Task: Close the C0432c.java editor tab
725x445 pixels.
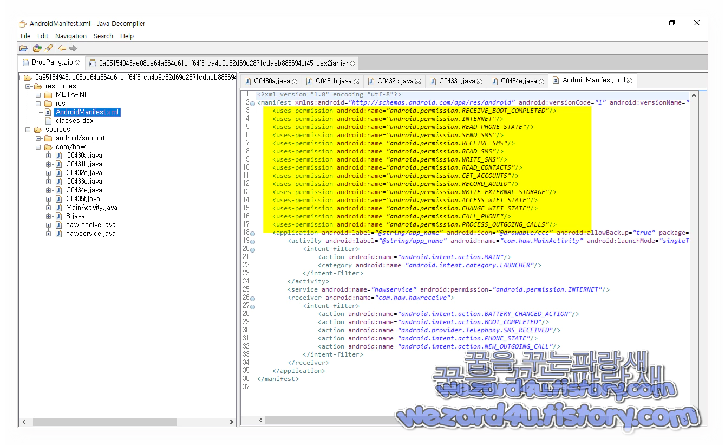Action: (418, 81)
